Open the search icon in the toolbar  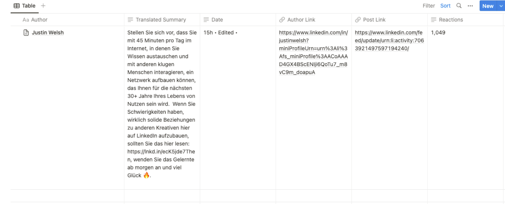[459, 5]
